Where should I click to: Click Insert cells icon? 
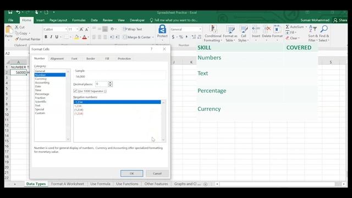coord(256,29)
